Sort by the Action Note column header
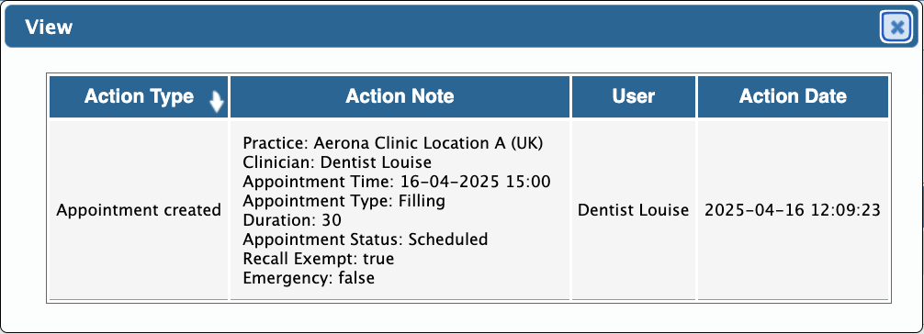 (400, 96)
